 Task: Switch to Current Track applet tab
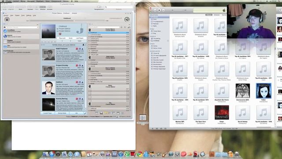point(48,113)
